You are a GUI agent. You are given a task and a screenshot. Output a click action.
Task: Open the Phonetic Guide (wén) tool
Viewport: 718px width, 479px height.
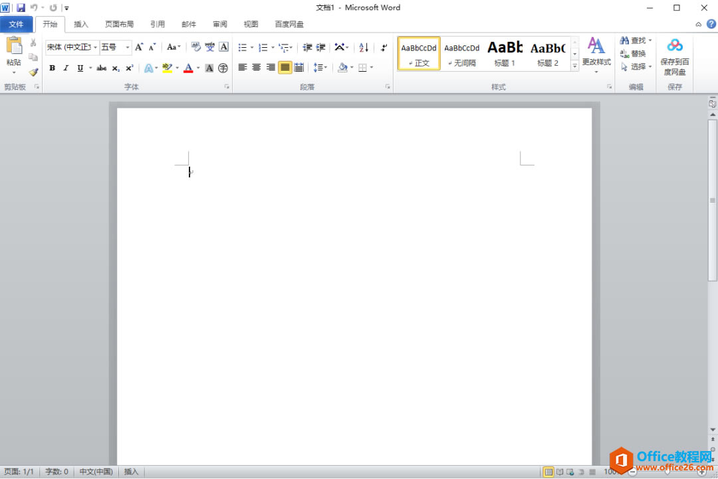(209, 47)
